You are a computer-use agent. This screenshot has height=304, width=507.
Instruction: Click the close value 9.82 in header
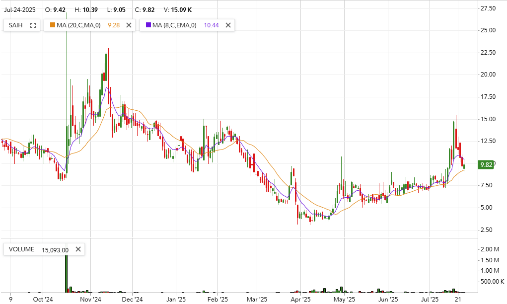tap(148, 10)
